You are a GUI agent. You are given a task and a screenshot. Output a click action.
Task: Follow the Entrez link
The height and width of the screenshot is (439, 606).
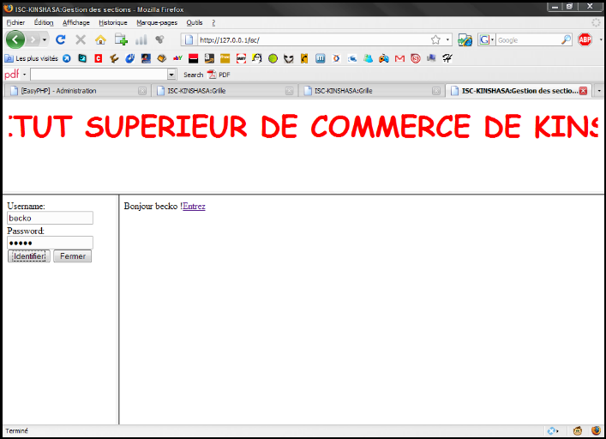pyautogui.click(x=194, y=206)
